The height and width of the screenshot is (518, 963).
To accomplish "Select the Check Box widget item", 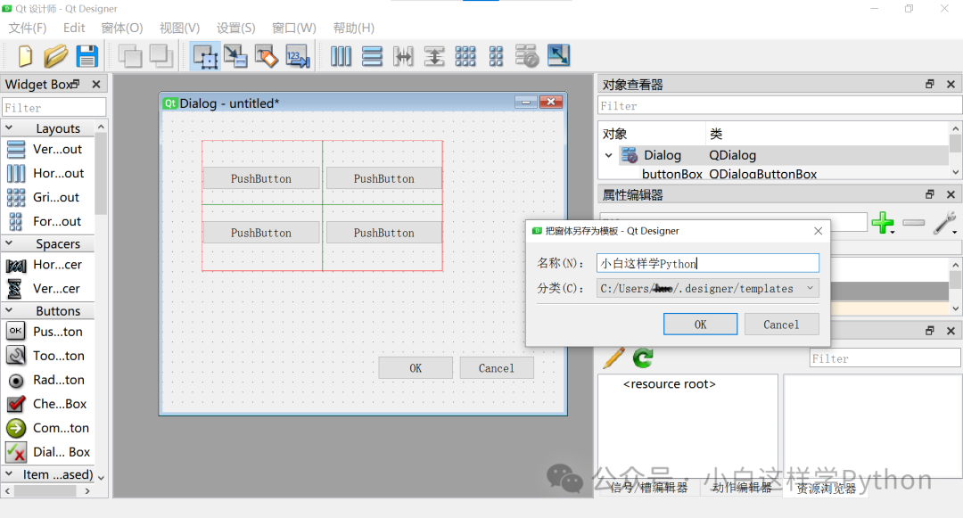I will pos(46,404).
